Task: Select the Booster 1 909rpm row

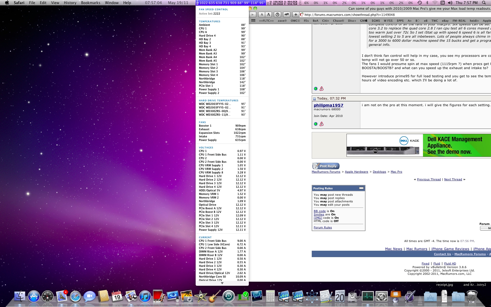Action: (222, 126)
